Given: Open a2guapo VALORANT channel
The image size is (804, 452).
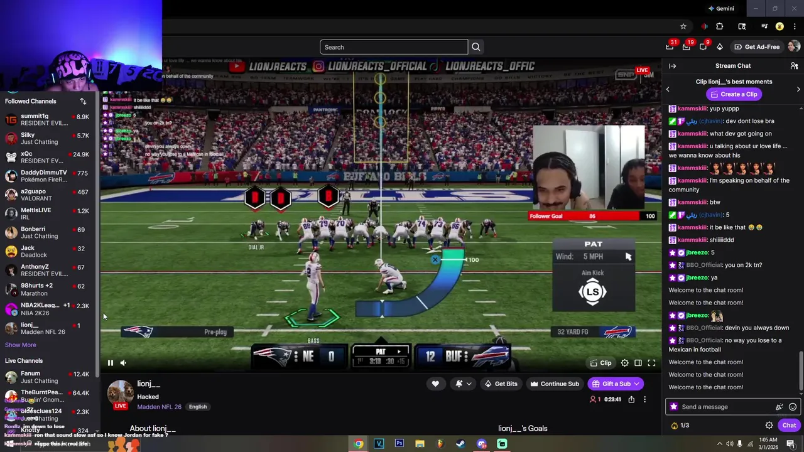Looking at the screenshot, I should [x=47, y=195].
